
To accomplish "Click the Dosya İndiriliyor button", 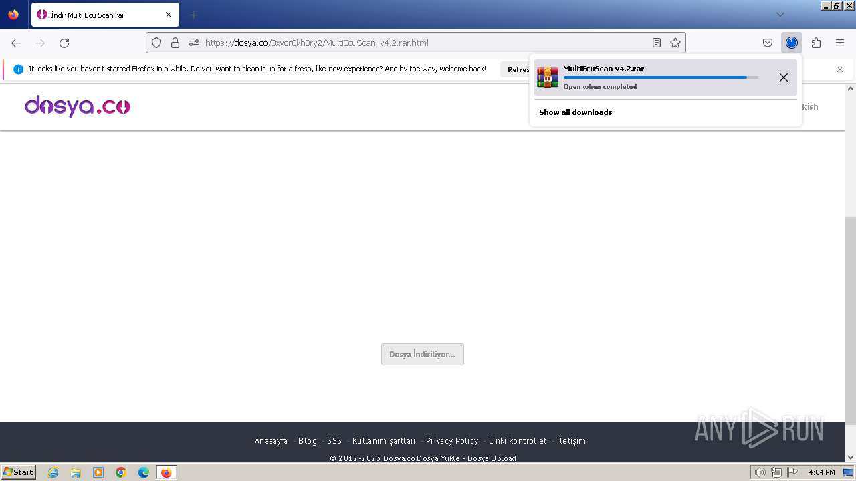I will pos(423,354).
